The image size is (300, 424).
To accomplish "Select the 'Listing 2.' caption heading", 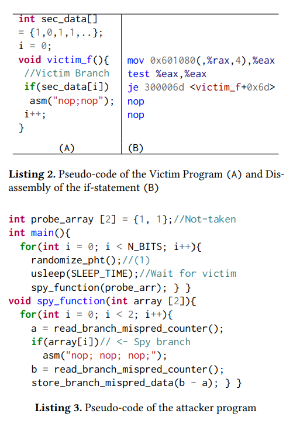I will 32,175.
